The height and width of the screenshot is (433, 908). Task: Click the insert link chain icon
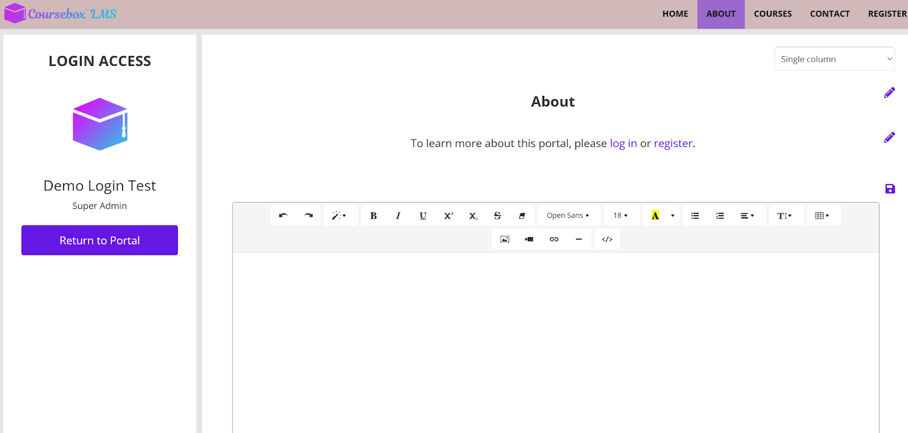(x=554, y=239)
